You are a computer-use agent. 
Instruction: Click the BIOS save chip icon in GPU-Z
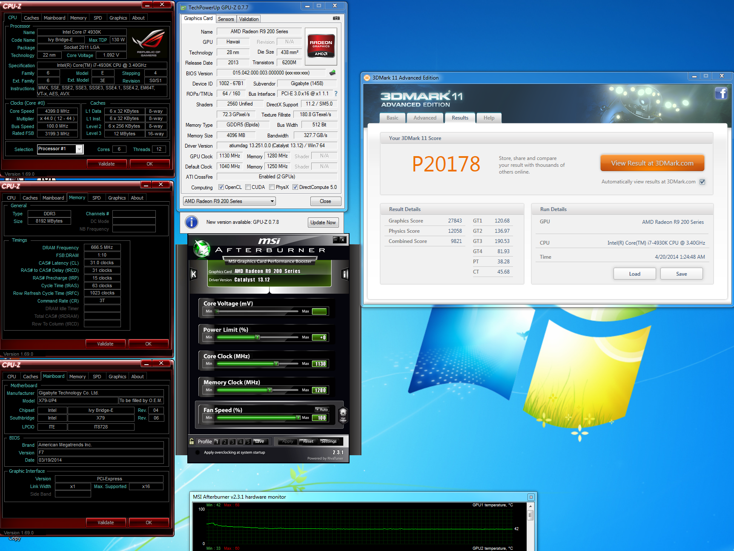[333, 73]
